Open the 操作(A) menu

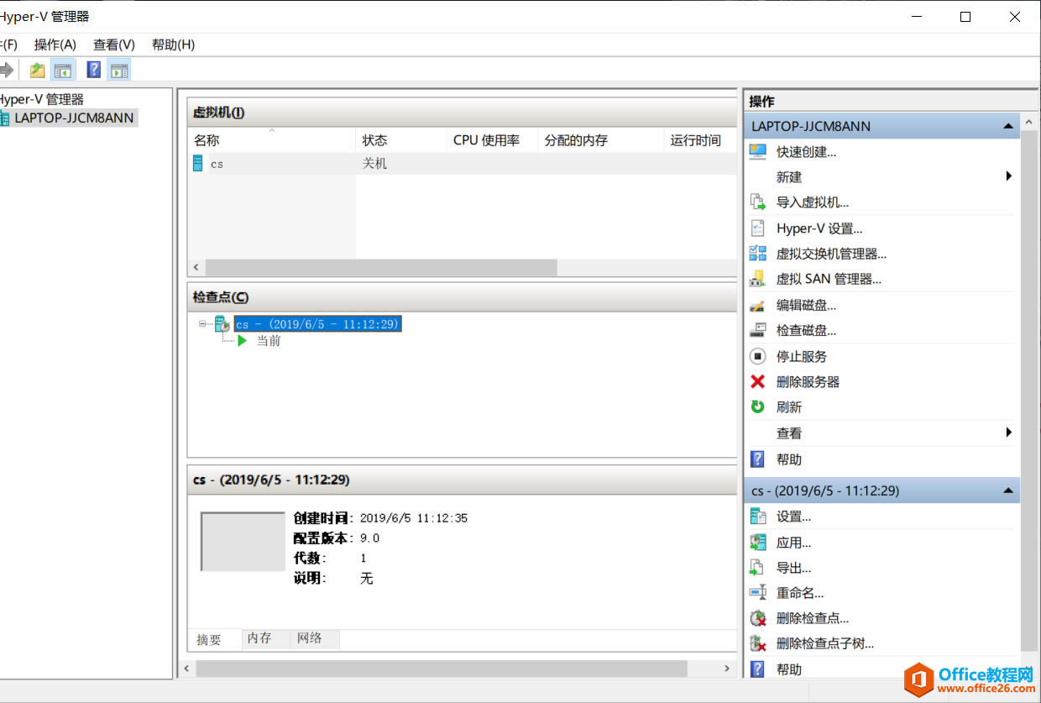click(x=55, y=45)
